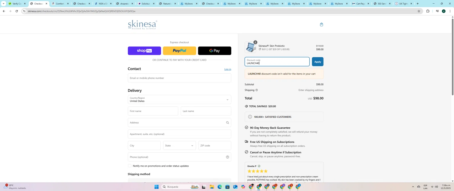Open the tab search dropdown arrow
This screenshot has height=191, width=454.
(3, 4)
